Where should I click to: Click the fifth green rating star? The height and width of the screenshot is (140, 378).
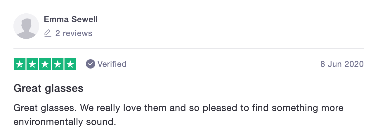(70, 64)
